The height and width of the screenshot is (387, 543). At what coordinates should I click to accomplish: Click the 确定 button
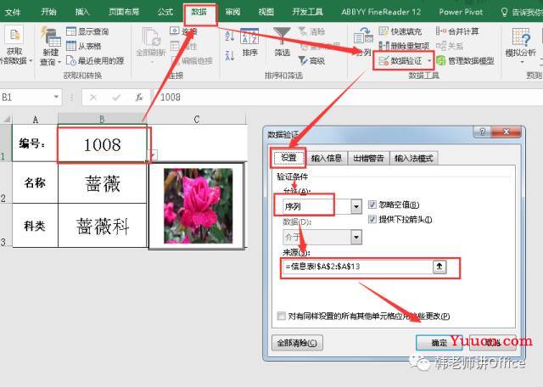pos(438,343)
